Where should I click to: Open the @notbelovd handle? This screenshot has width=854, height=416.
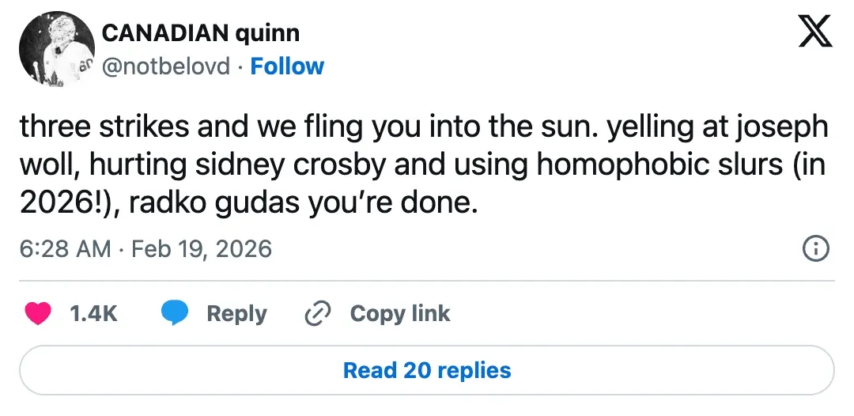pos(167,66)
